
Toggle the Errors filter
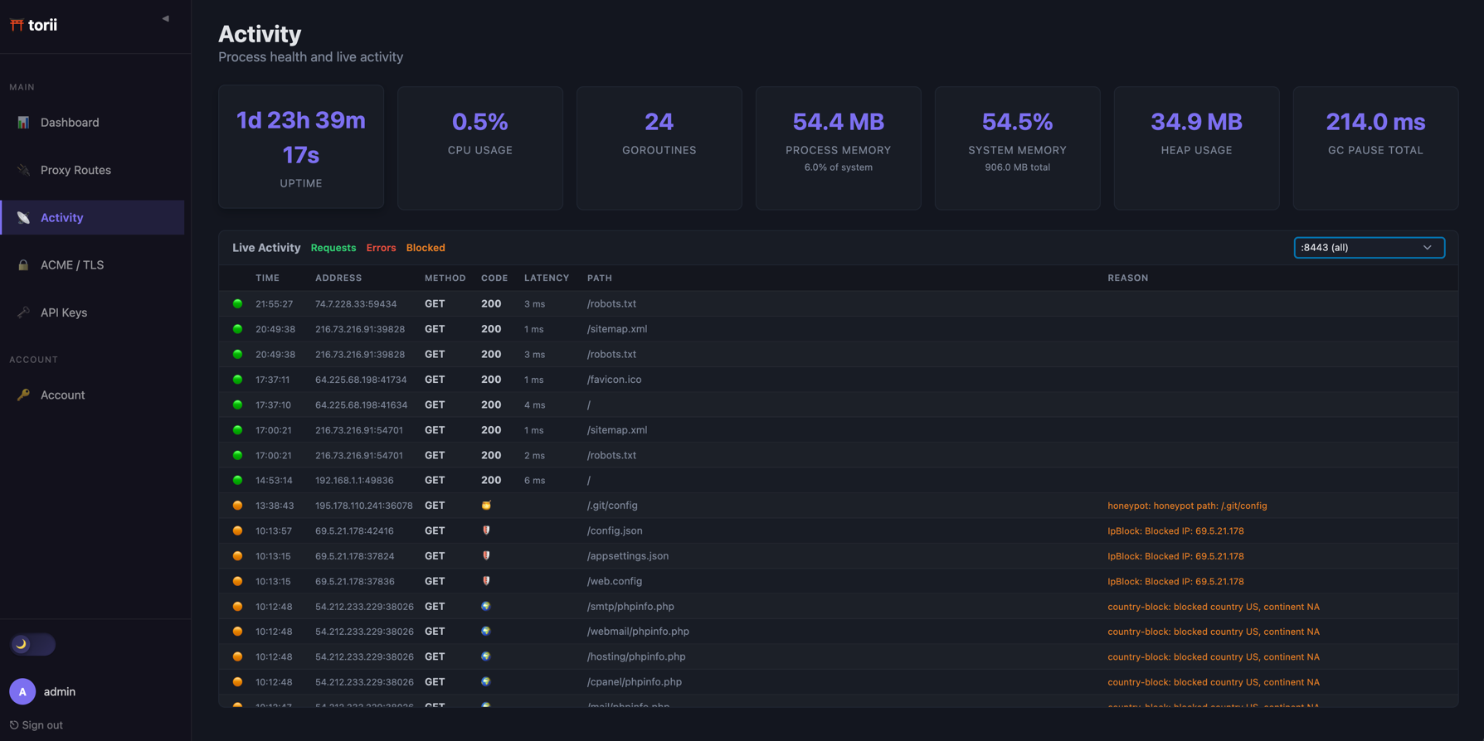pos(381,248)
